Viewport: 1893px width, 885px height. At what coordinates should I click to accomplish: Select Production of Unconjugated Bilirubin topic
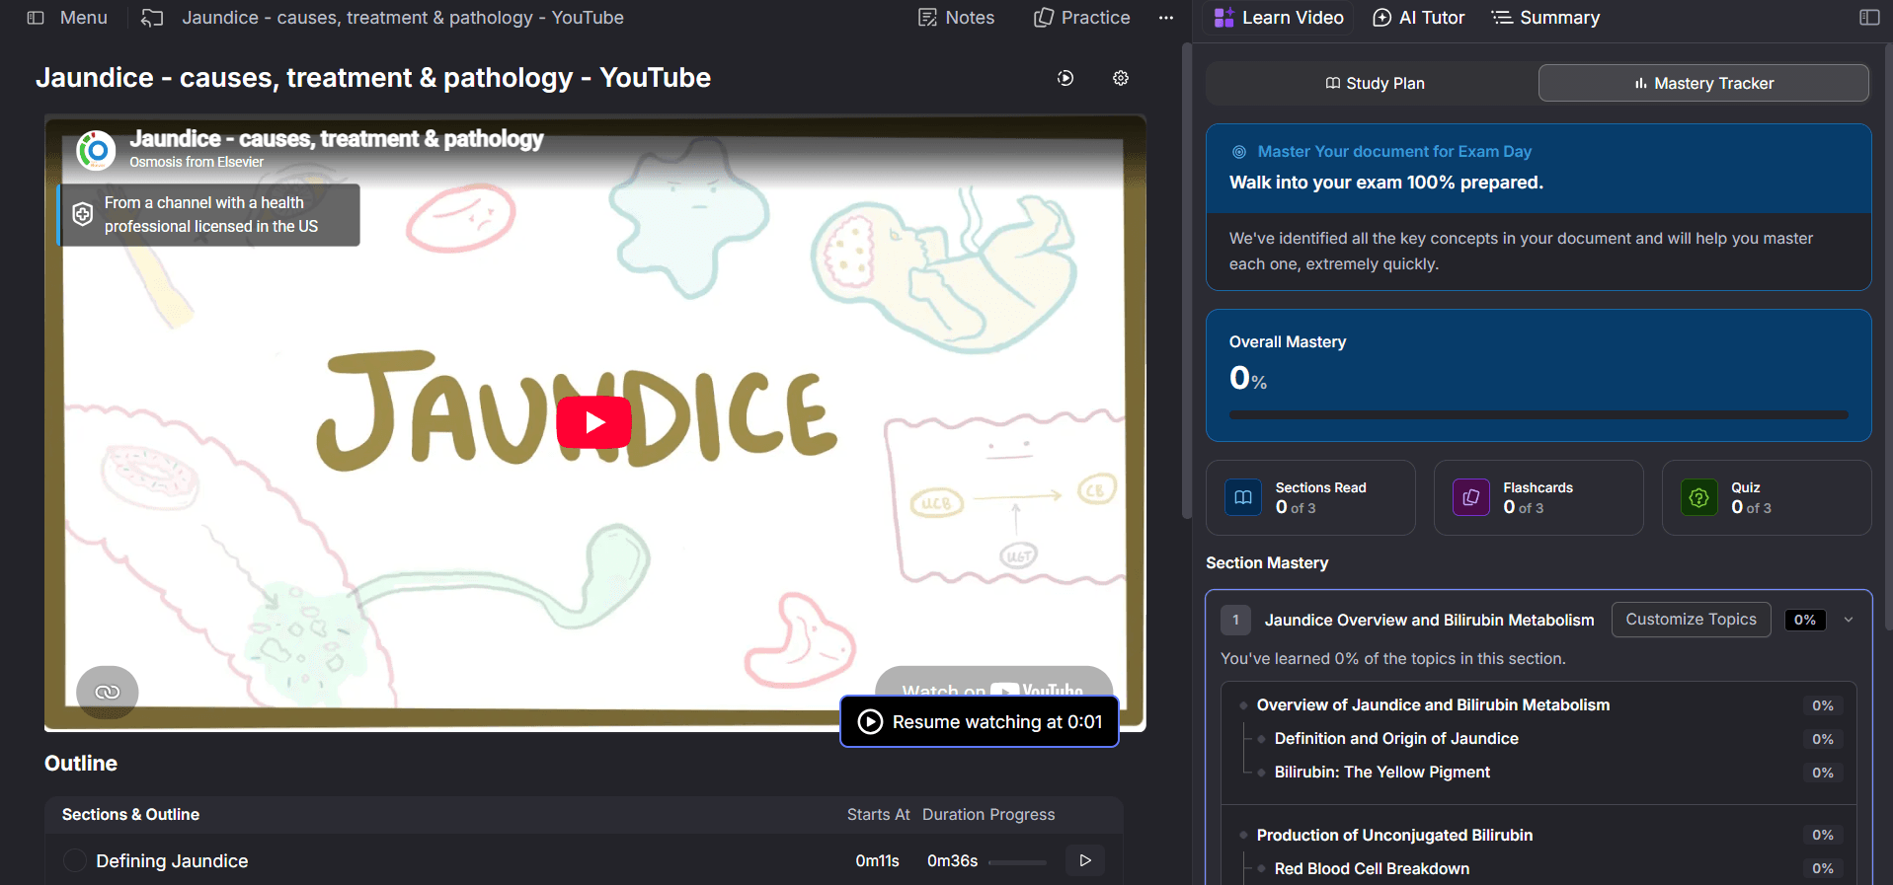[1394, 836]
